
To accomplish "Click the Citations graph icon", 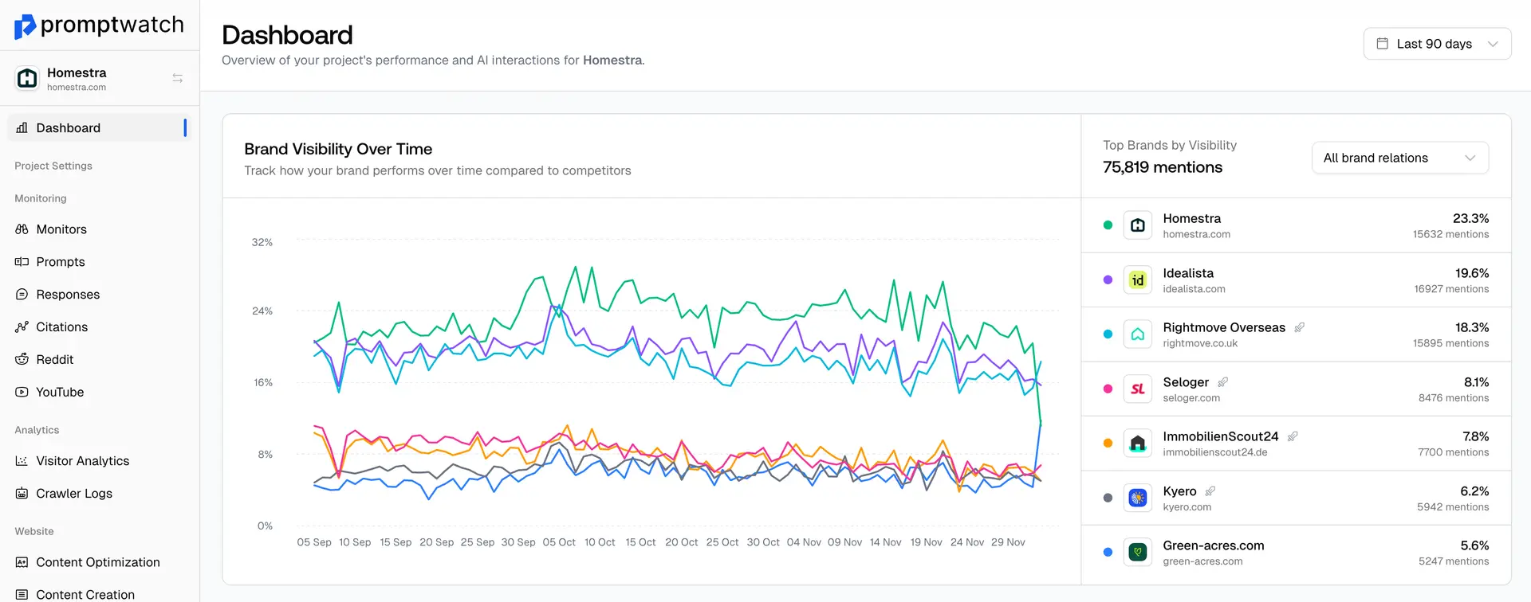I will [x=22, y=326].
